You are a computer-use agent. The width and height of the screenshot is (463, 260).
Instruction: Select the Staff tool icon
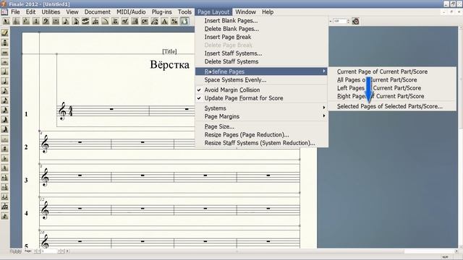[x=16, y=21]
